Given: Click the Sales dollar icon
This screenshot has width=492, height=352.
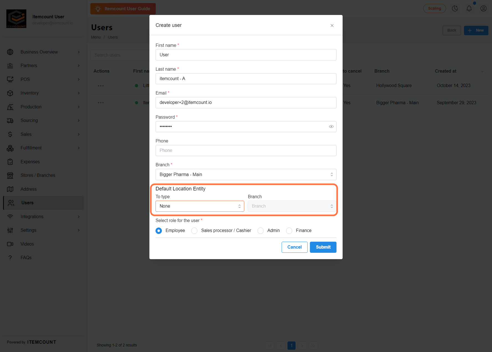Looking at the screenshot, I should point(10,134).
